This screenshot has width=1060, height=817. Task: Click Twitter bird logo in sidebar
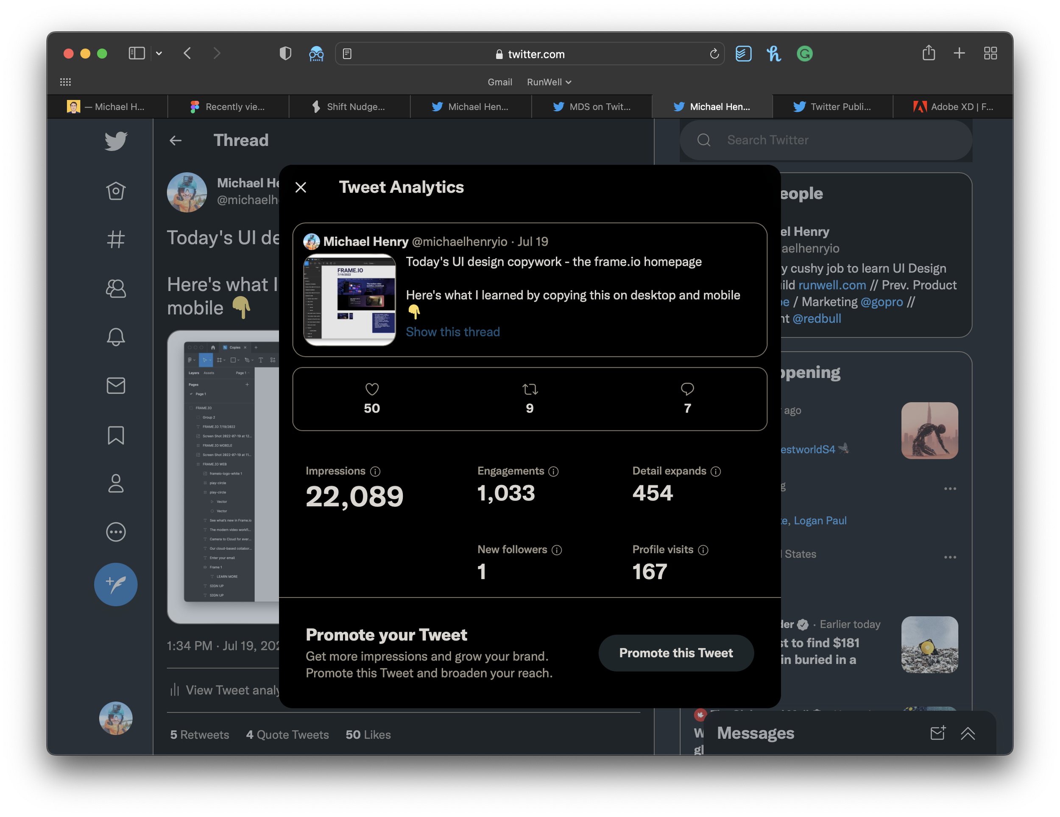(115, 141)
